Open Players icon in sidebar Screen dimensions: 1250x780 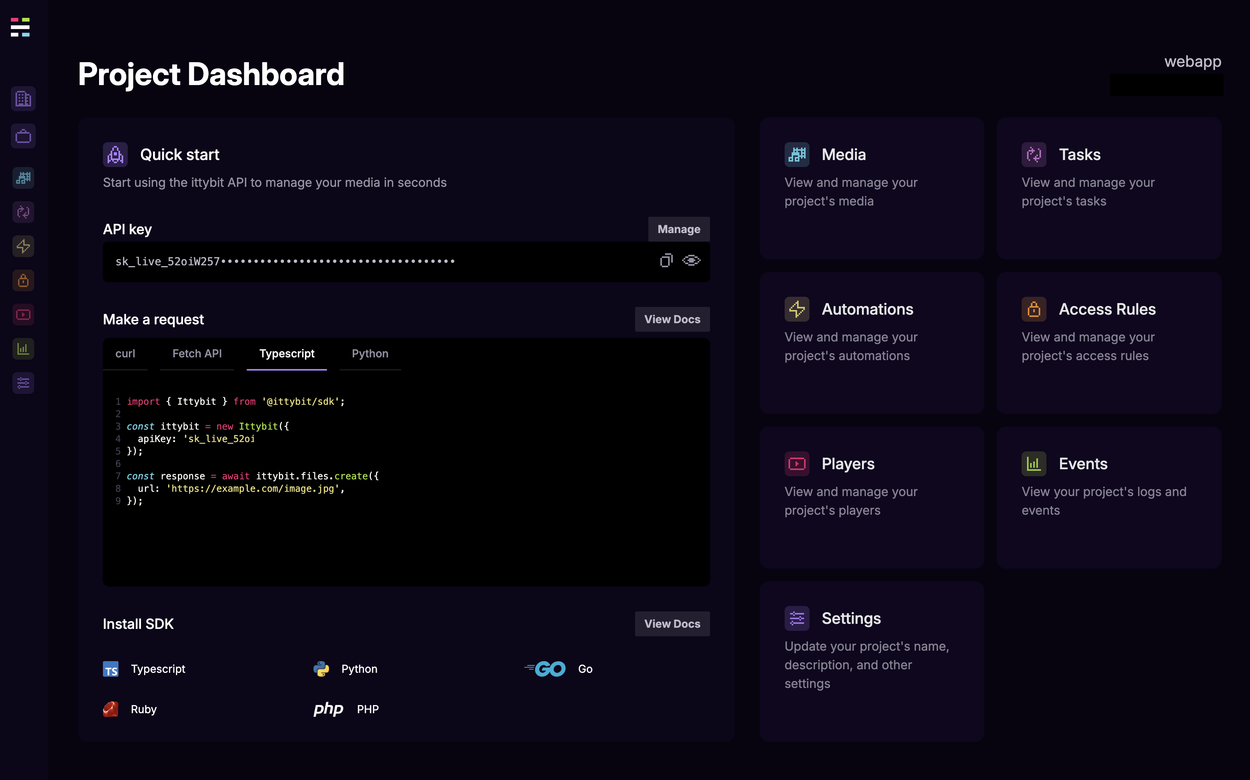(x=23, y=315)
